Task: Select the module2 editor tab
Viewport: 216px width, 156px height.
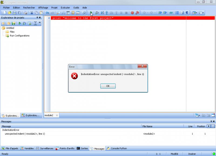Action: pyautogui.click(x=49, y=115)
